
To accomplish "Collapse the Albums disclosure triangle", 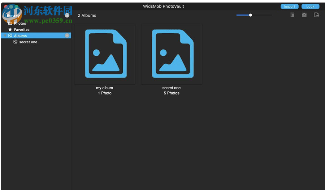I will 5,35.
